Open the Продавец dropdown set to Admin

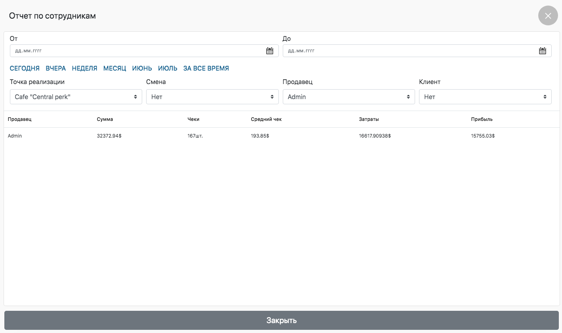tap(349, 97)
